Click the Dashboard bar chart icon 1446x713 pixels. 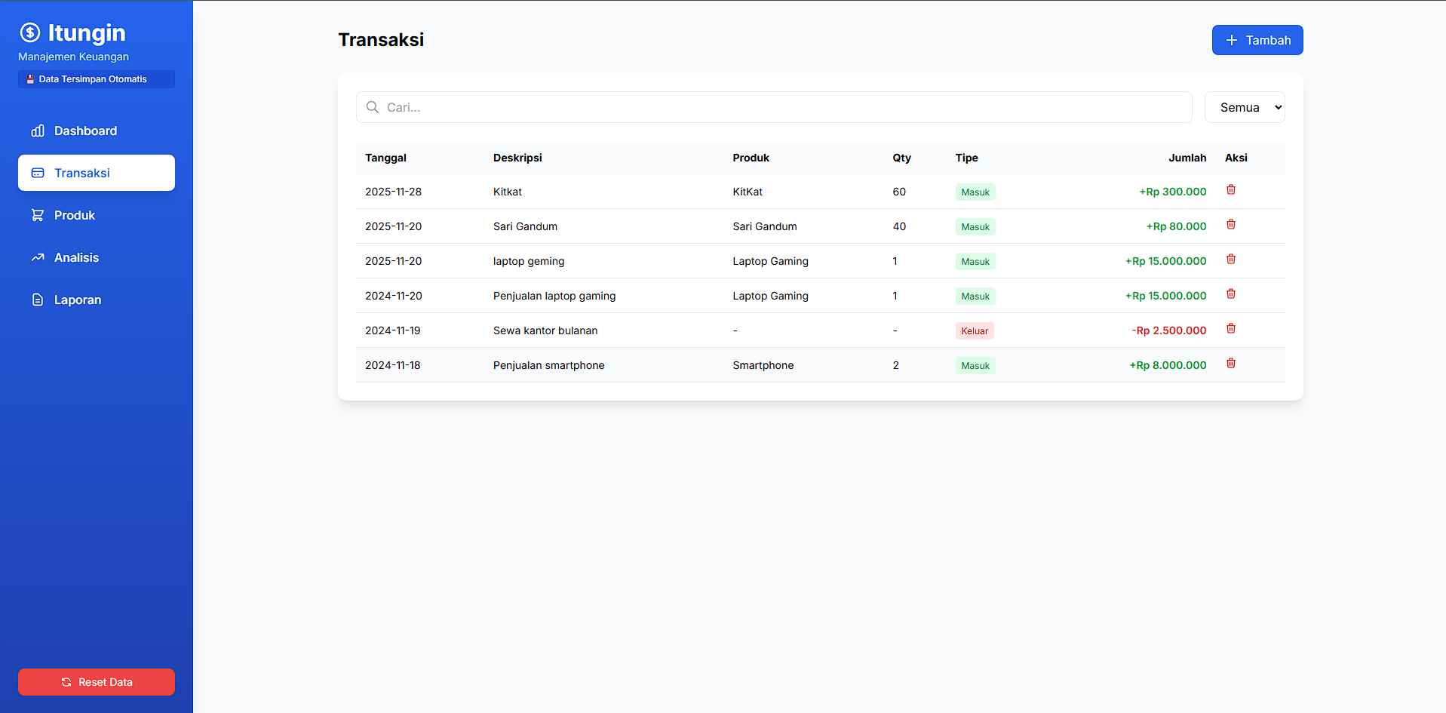click(38, 131)
